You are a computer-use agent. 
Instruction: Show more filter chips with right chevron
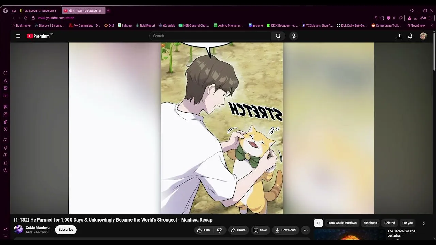point(423,223)
